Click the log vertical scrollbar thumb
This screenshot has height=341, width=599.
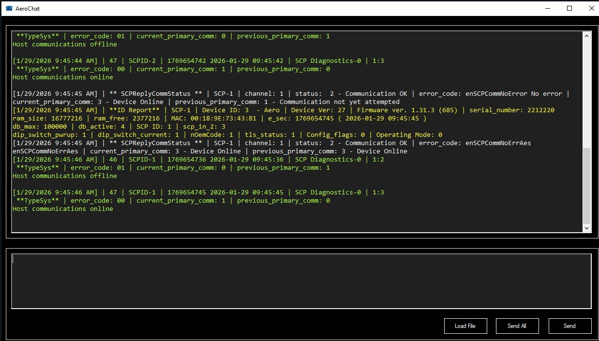point(587,186)
